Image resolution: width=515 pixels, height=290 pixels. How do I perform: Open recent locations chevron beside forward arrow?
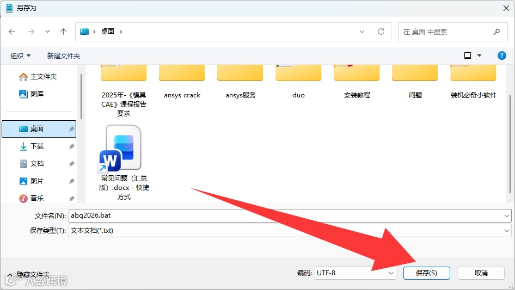tap(47, 32)
